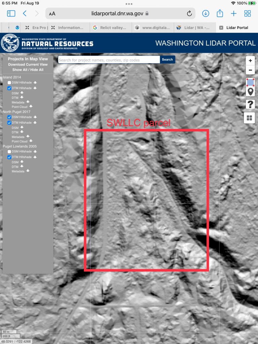Screen dimensions: 258x344
Task: Click the Search button
Action: coord(167,59)
